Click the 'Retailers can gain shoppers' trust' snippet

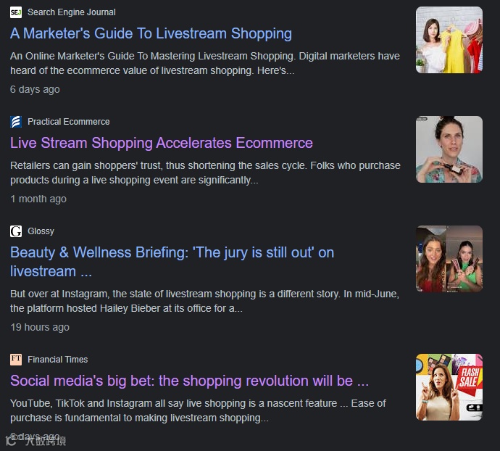[205, 173]
